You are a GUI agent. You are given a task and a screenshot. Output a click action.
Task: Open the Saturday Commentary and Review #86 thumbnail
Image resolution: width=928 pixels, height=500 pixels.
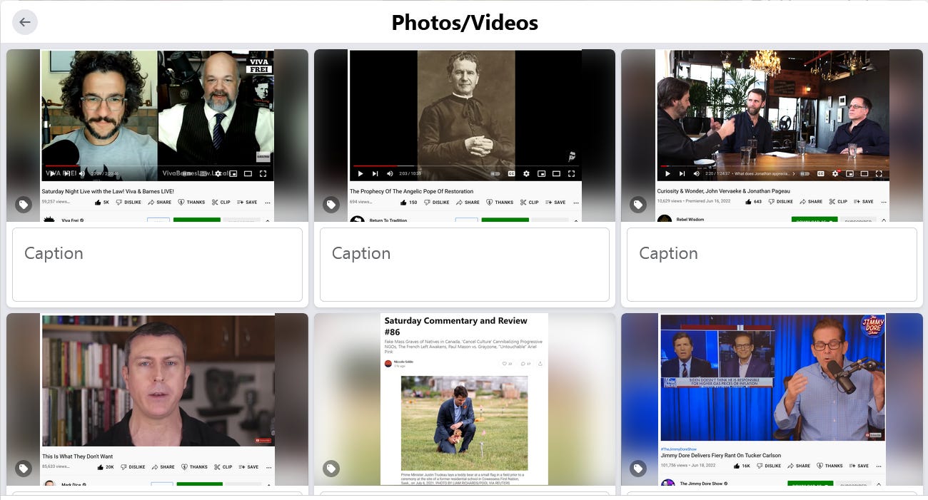[x=465, y=399]
